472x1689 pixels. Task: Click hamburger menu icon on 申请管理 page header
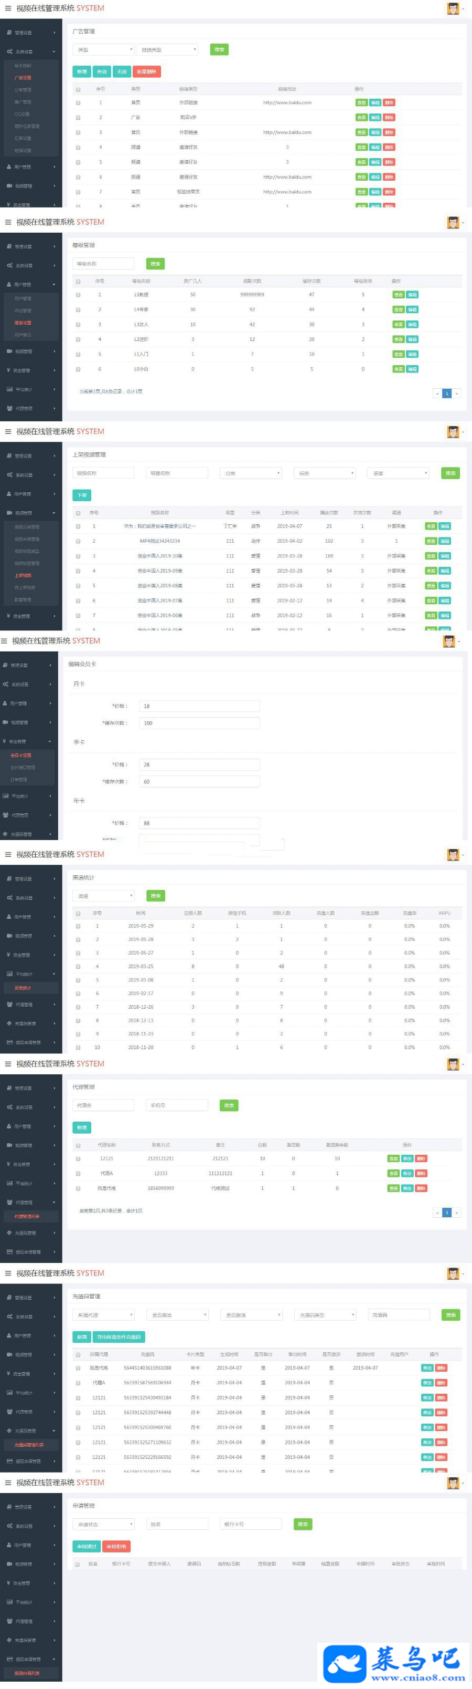[8, 1483]
